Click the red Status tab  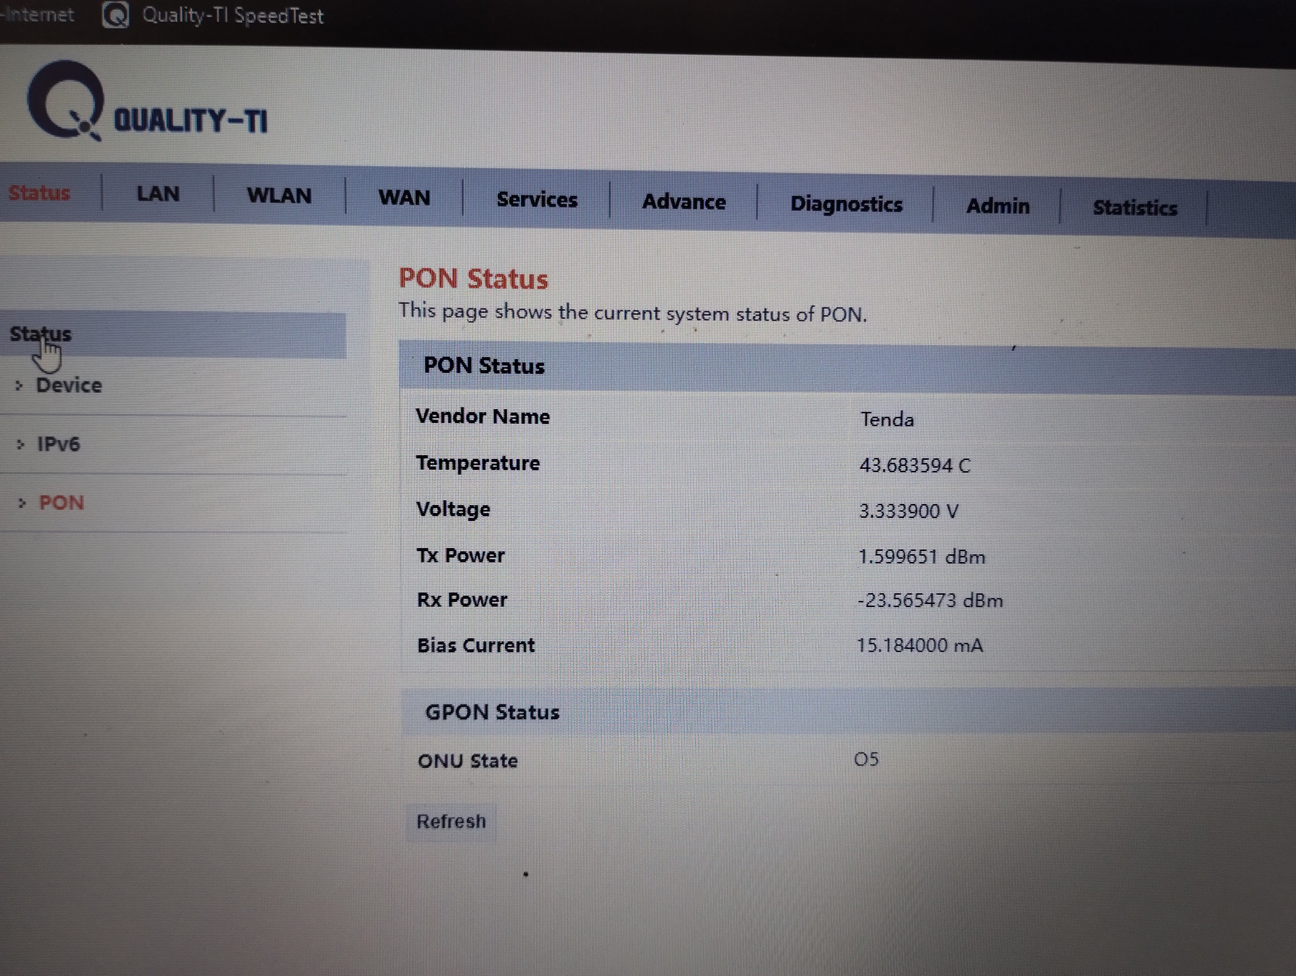click(39, 193)
